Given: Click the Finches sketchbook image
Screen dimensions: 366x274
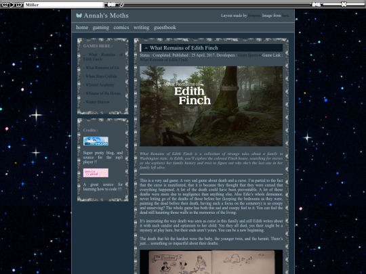Looking at the screenshot, I should 211,262.
